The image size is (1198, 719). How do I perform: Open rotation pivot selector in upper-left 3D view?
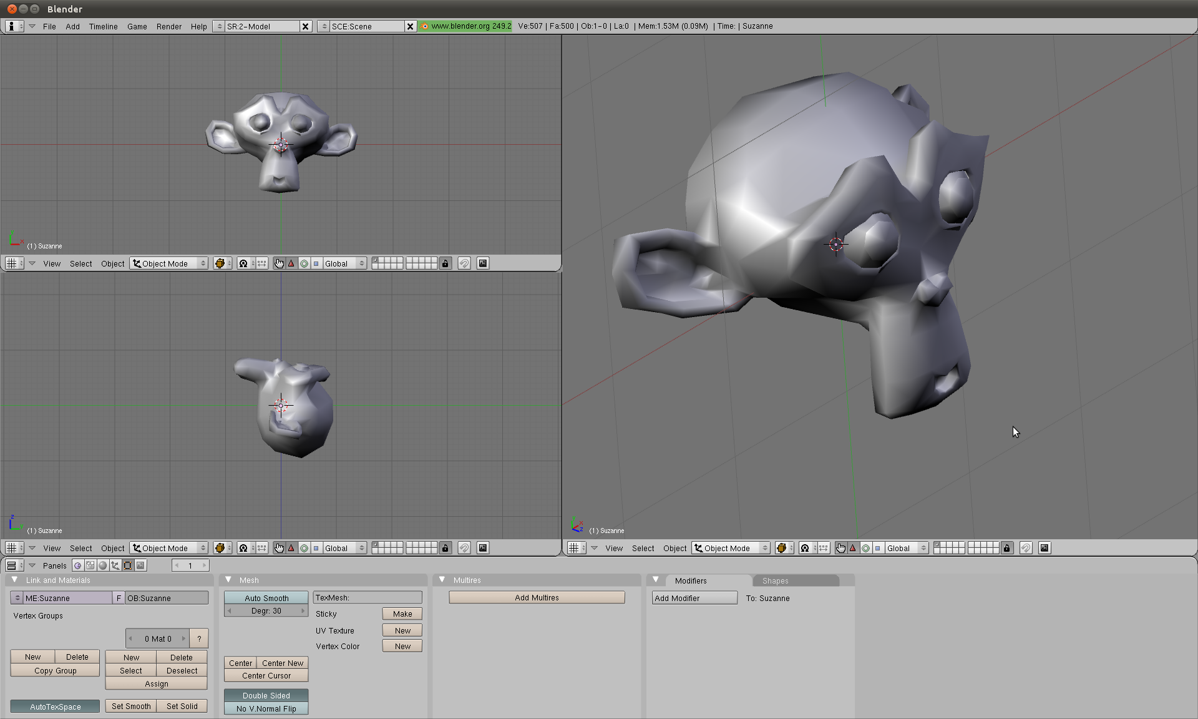pyautogui.click(x=246, y=263)
